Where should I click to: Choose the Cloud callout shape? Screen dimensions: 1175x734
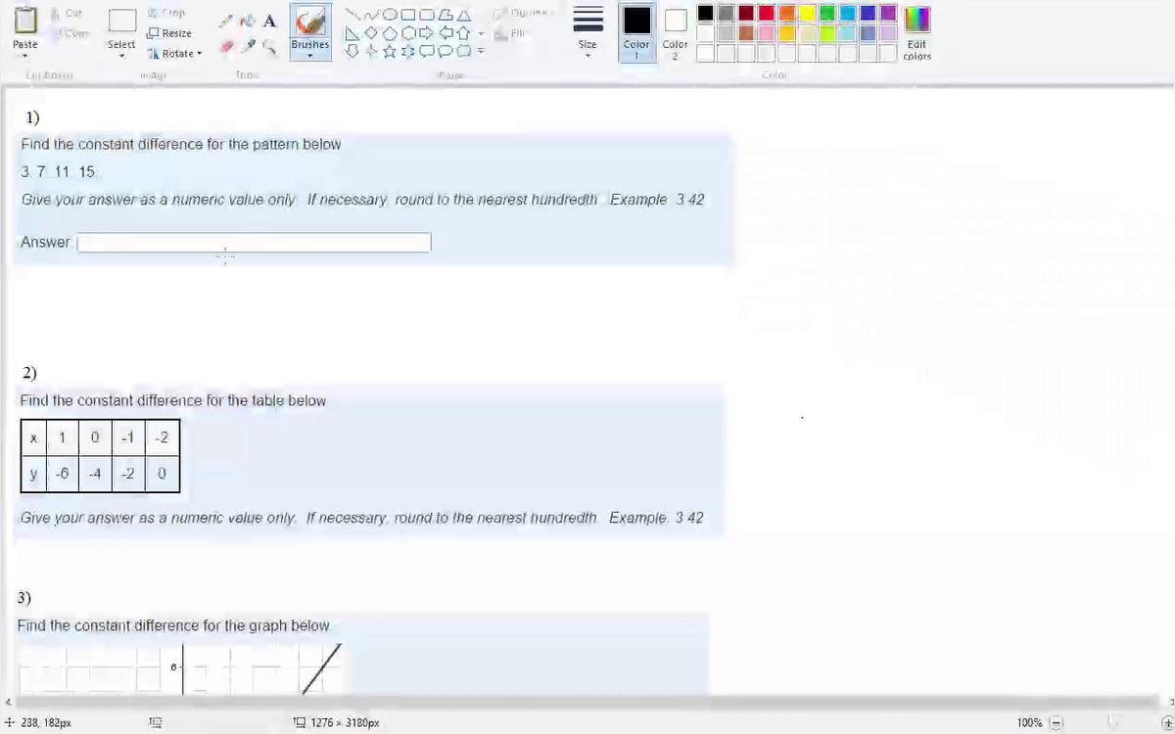pos(464,51)
